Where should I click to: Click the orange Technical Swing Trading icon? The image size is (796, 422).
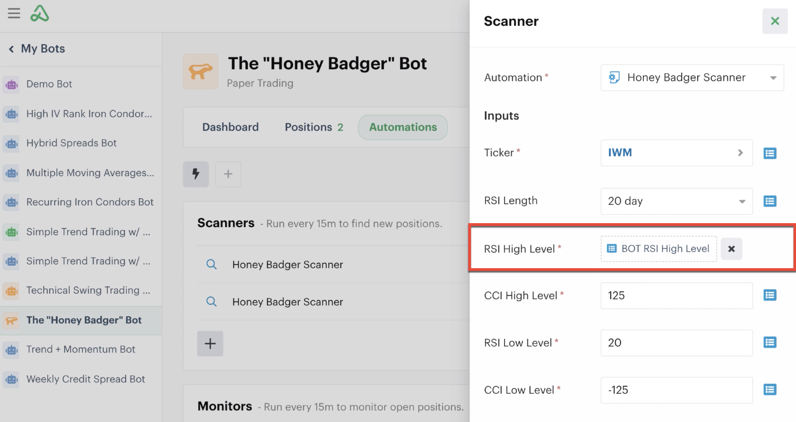[11, 291]
